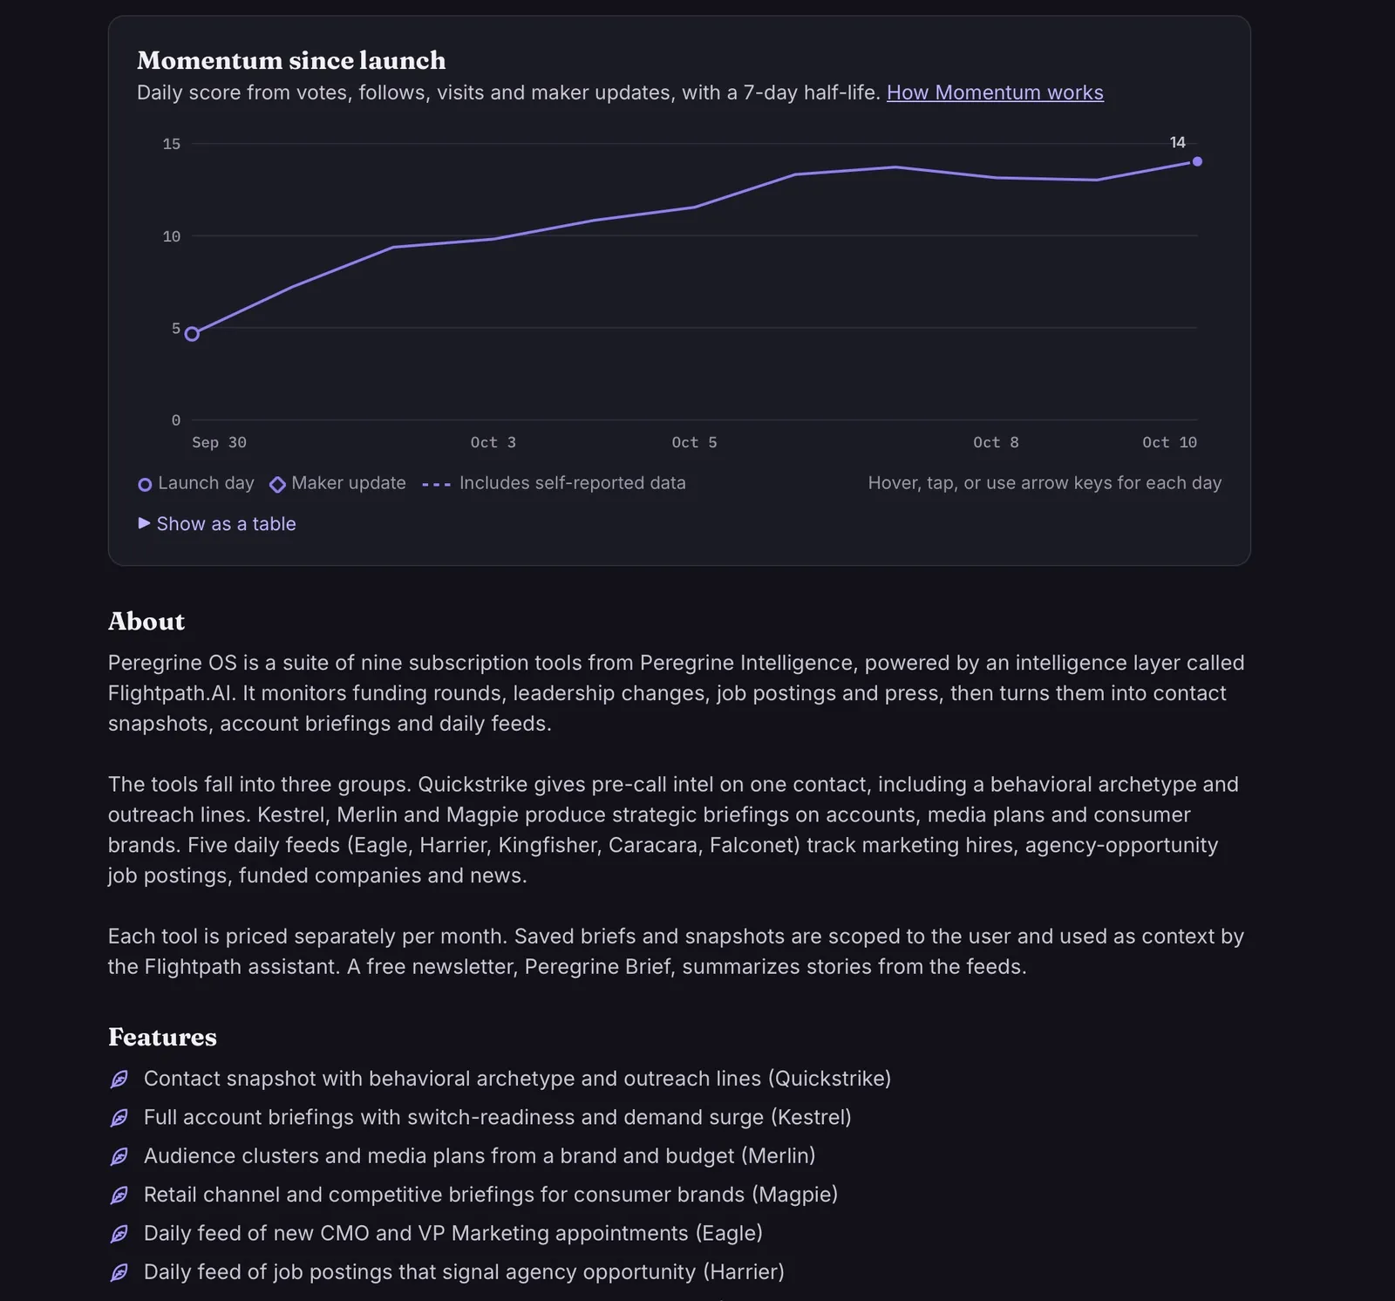The width and height of the screenshot is (1395, 1301).
Task: Click the feather icon beside the Magpie feature
Action: 119,1195
